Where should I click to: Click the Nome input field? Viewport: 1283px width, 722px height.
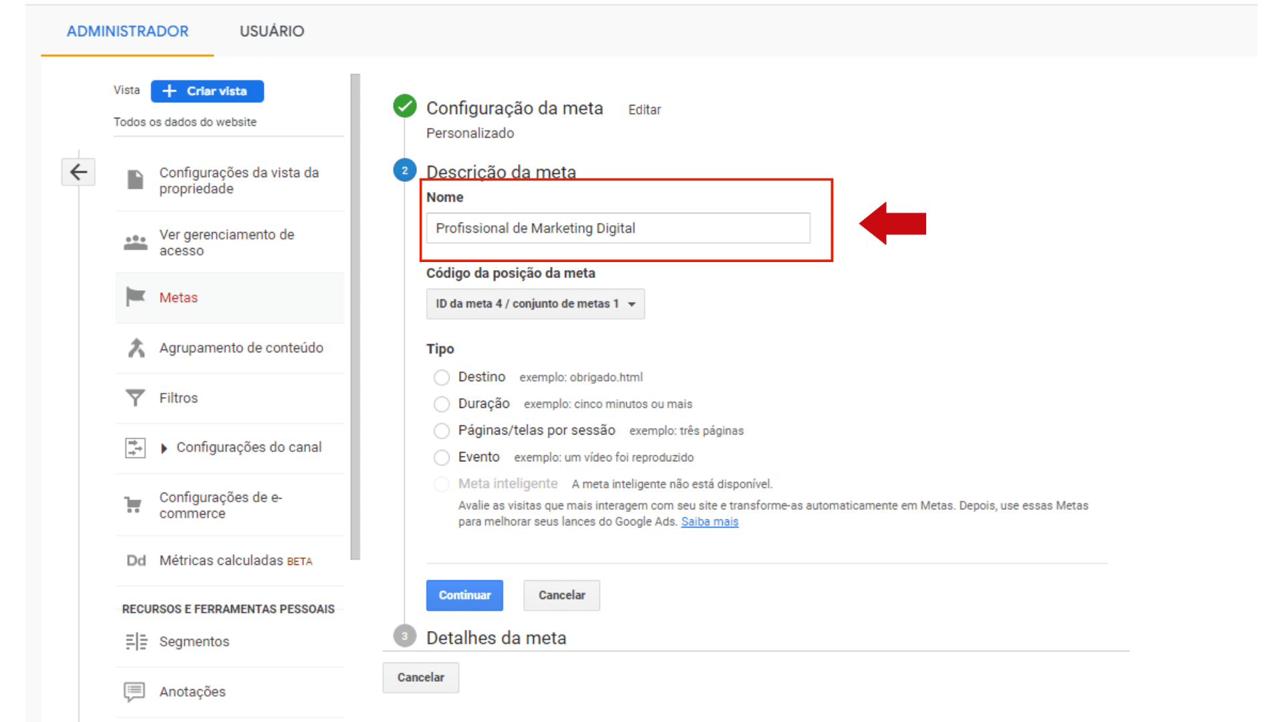tap(618, 228)
